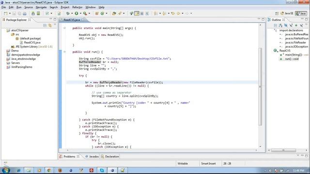Switch to the Java perspective
Image resolution: width=310 pixels, height=174 pixels.
[301, 14]
